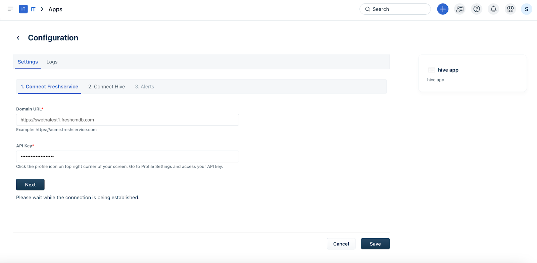Open the profile avatar S

pos(526,9)
